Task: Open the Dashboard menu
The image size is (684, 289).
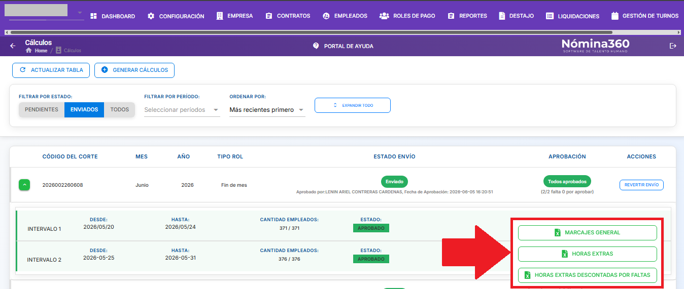Action: click(113, 16)
